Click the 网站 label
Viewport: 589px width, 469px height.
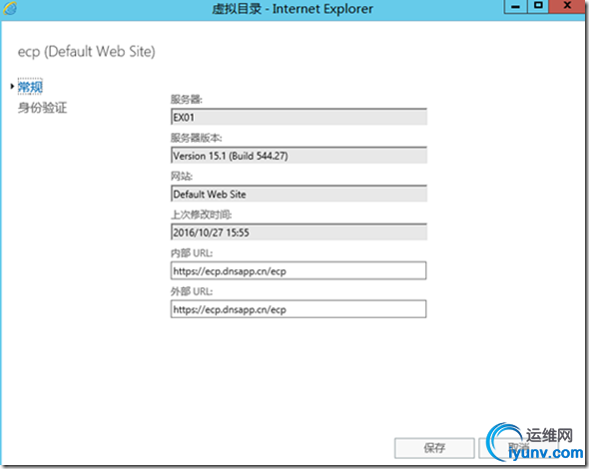[x=182, y=176]
